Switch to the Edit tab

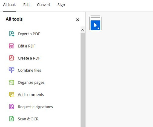[x=26, y=5]
